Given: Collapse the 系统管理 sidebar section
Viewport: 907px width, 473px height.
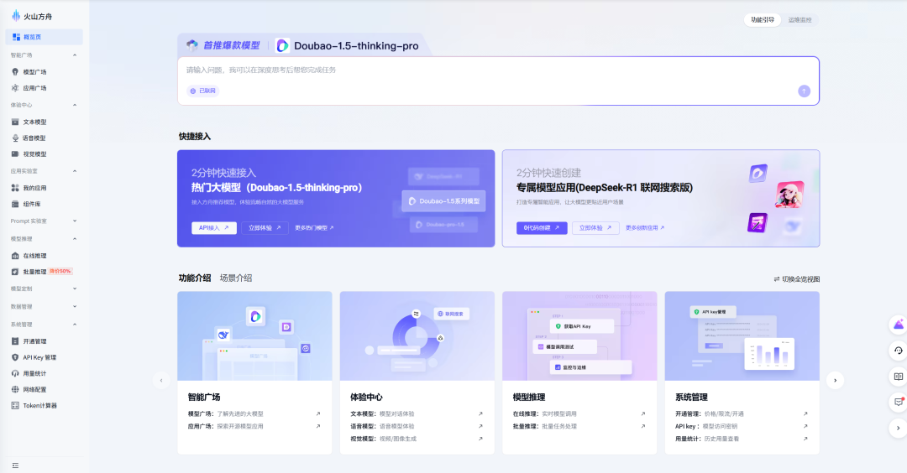Looking at the screenshot, I should pos(75,325).
